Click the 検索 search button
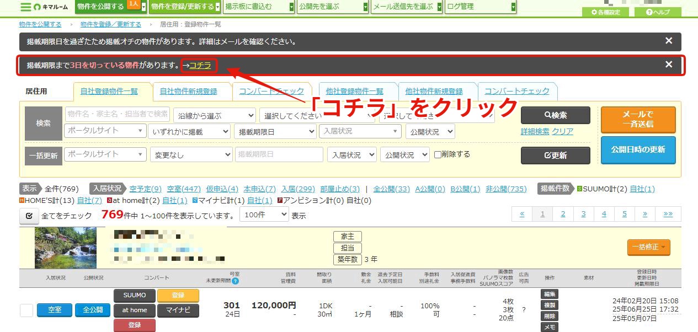 pos(556,115)
